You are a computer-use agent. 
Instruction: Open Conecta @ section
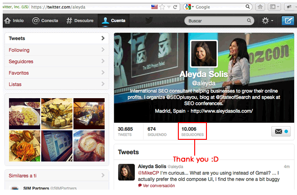(45, 21)
